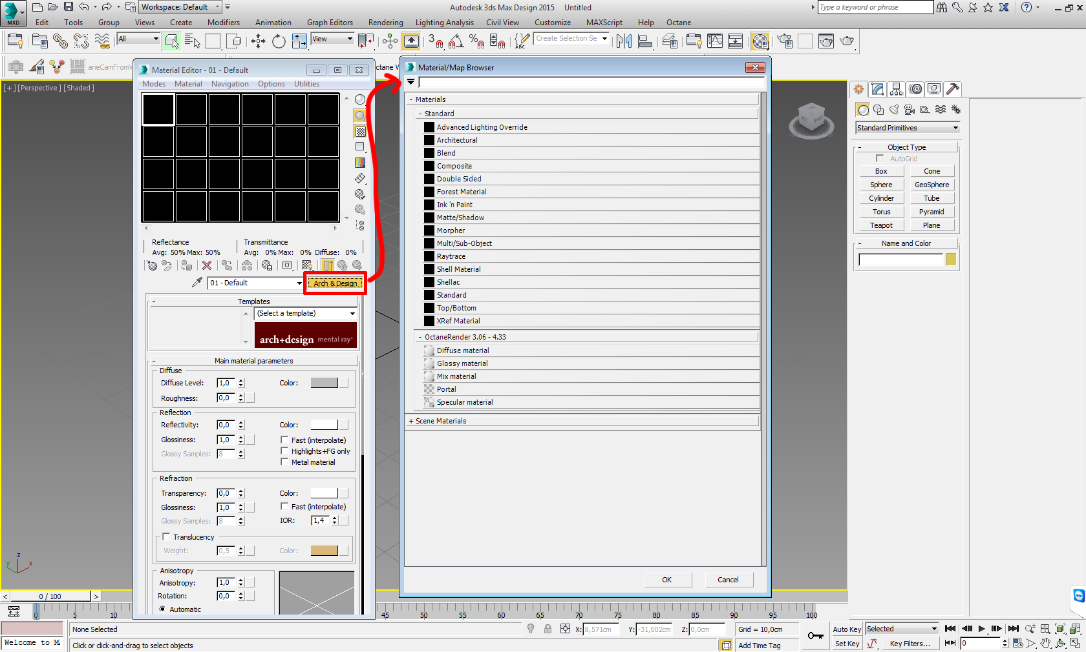
Task: Click Teapot object type button
Action: pos(881,225)
